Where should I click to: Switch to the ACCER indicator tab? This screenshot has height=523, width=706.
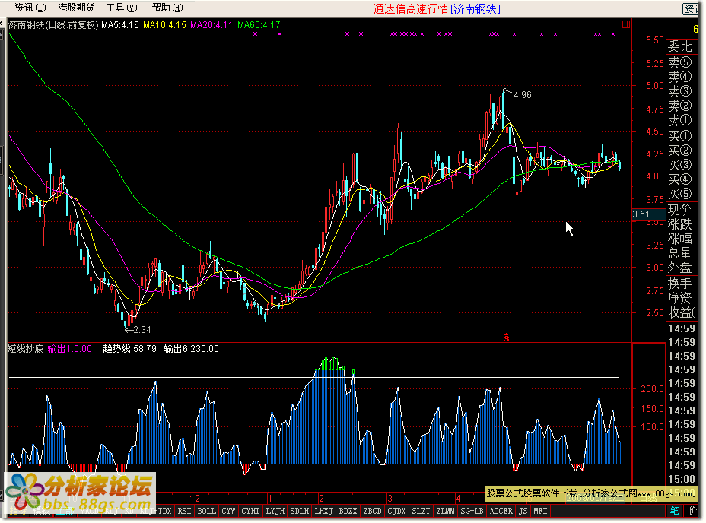(x=501, y=511)
